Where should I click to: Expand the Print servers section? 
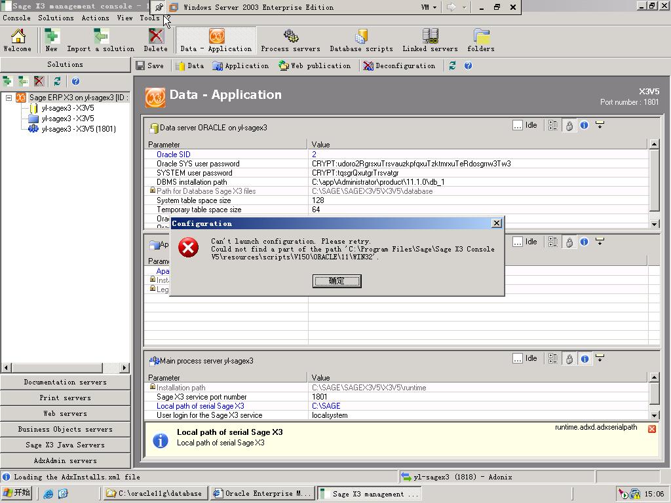(x=65, y=398)
